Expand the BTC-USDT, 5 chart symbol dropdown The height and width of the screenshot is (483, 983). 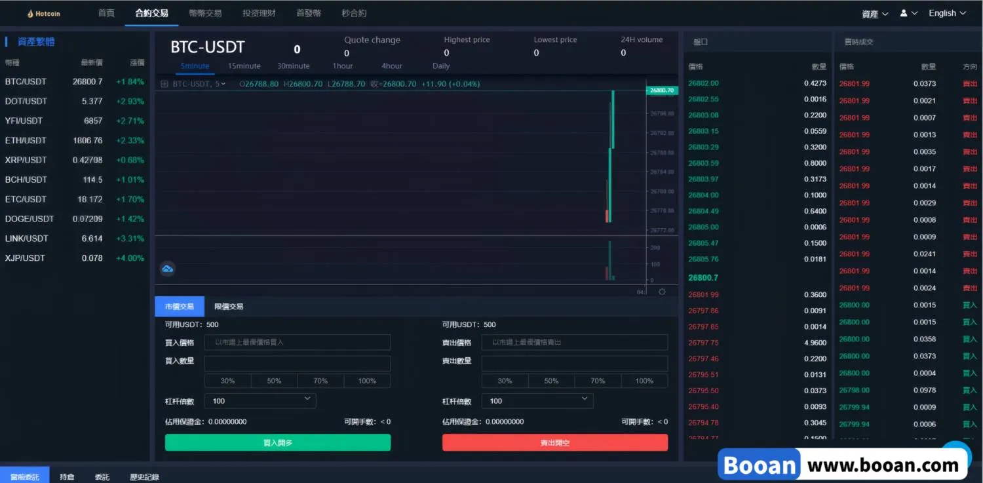(199, 85)
